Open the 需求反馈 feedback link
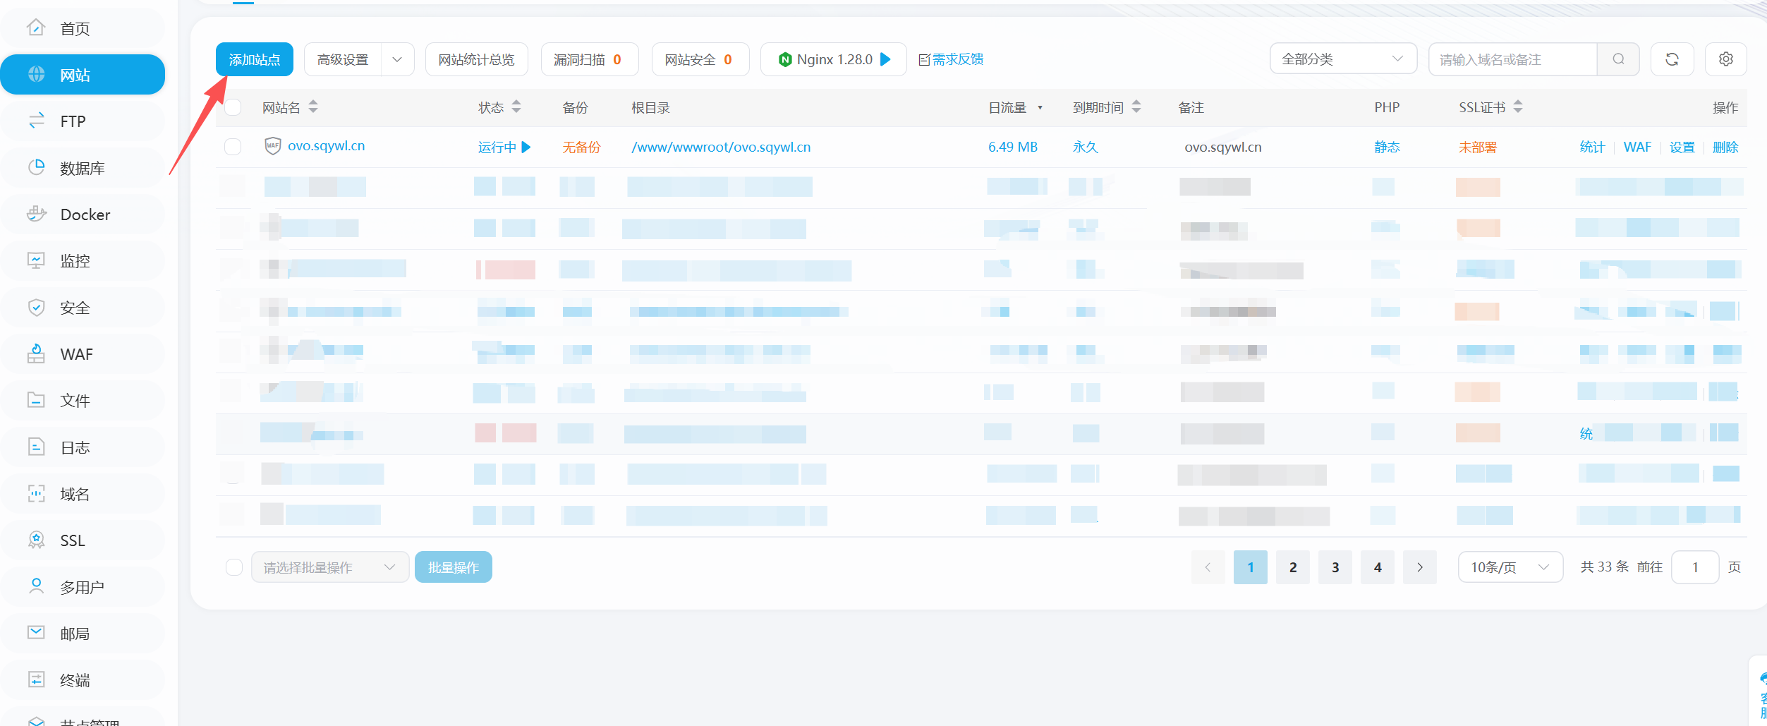The width and height of the screenshot is (1767, 726). click(951, 59)
